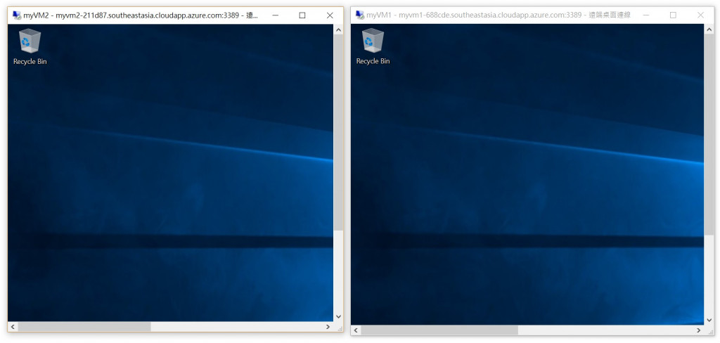Image resolution: width=720 pixels, height=343 pixels.
Task: Click myVM2 horizontal scrollbar left arrow
Action: click(x=13, y=326)
